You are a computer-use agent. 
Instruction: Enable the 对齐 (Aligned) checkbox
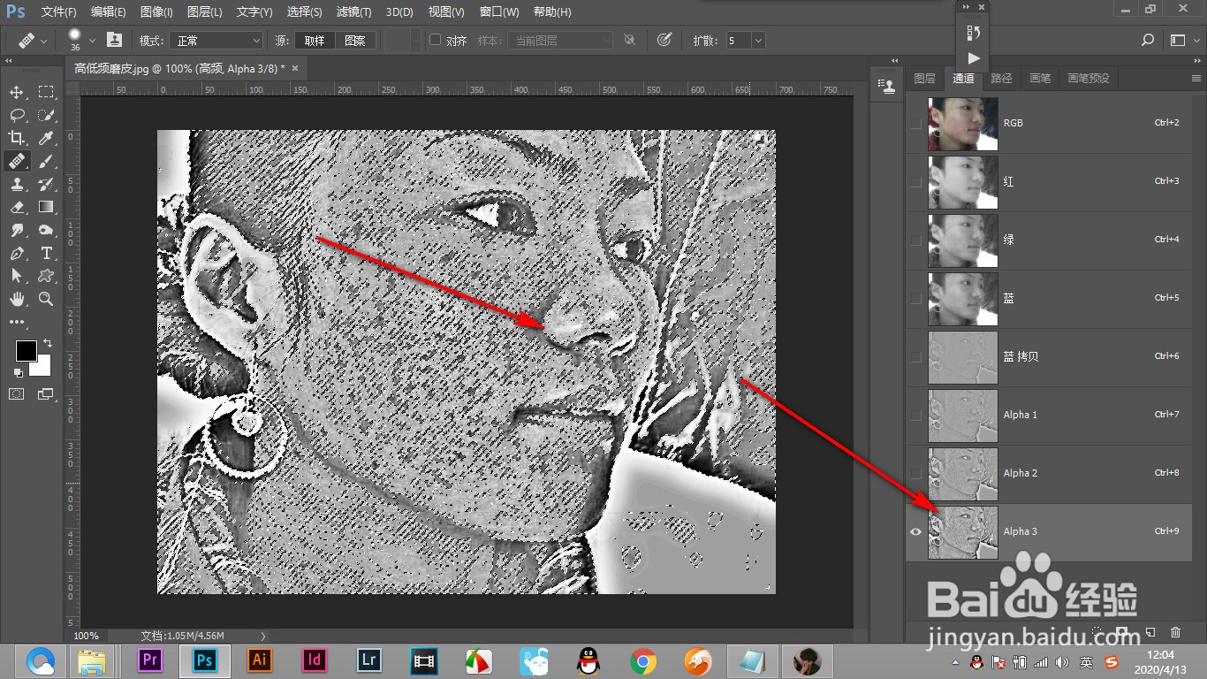[435, 40]
